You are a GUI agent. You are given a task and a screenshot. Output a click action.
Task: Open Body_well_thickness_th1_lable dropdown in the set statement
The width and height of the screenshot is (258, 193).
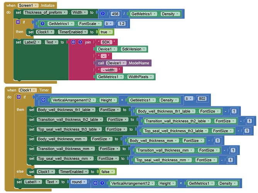coord(66,110)
